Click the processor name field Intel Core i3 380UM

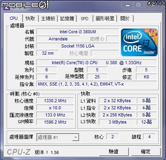coord(78,32)
